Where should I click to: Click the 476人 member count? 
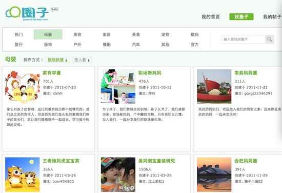[x=144, y=81]
